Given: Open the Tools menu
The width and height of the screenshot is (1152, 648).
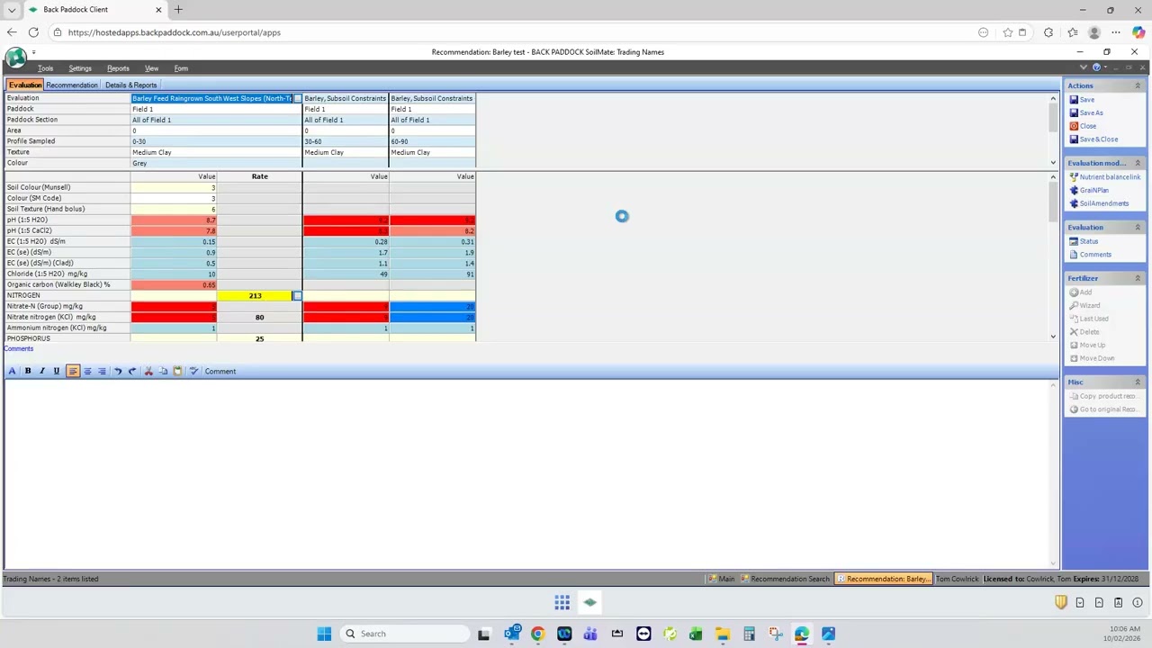Looking at the screenshot, I should [x=45, y=68].
